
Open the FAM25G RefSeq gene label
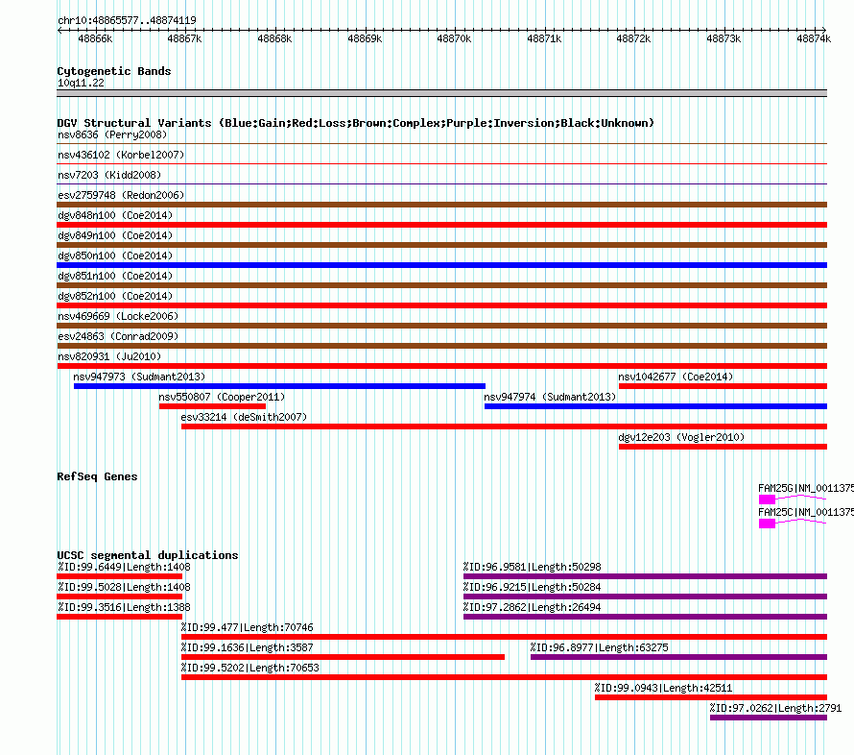coord(806,488)
